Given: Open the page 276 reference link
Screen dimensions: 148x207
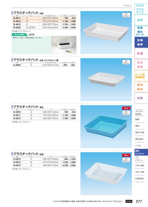Looking at the screenshot, I should pyautogui.click(x=31, y=35).
